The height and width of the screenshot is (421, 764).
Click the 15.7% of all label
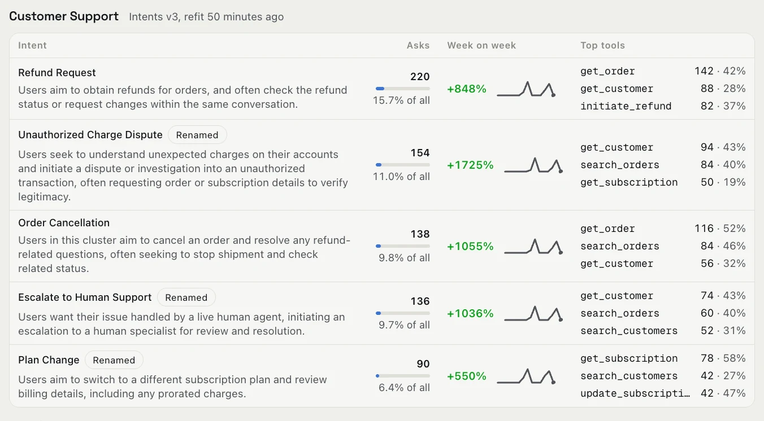click(x=401, y=100)
